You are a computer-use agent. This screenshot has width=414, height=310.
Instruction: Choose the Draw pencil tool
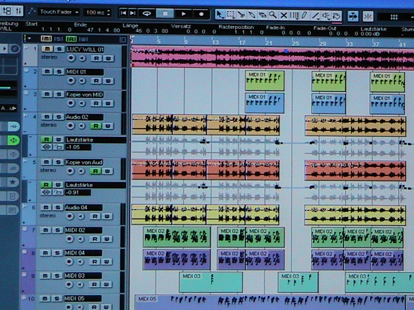(x=304, y=15)
